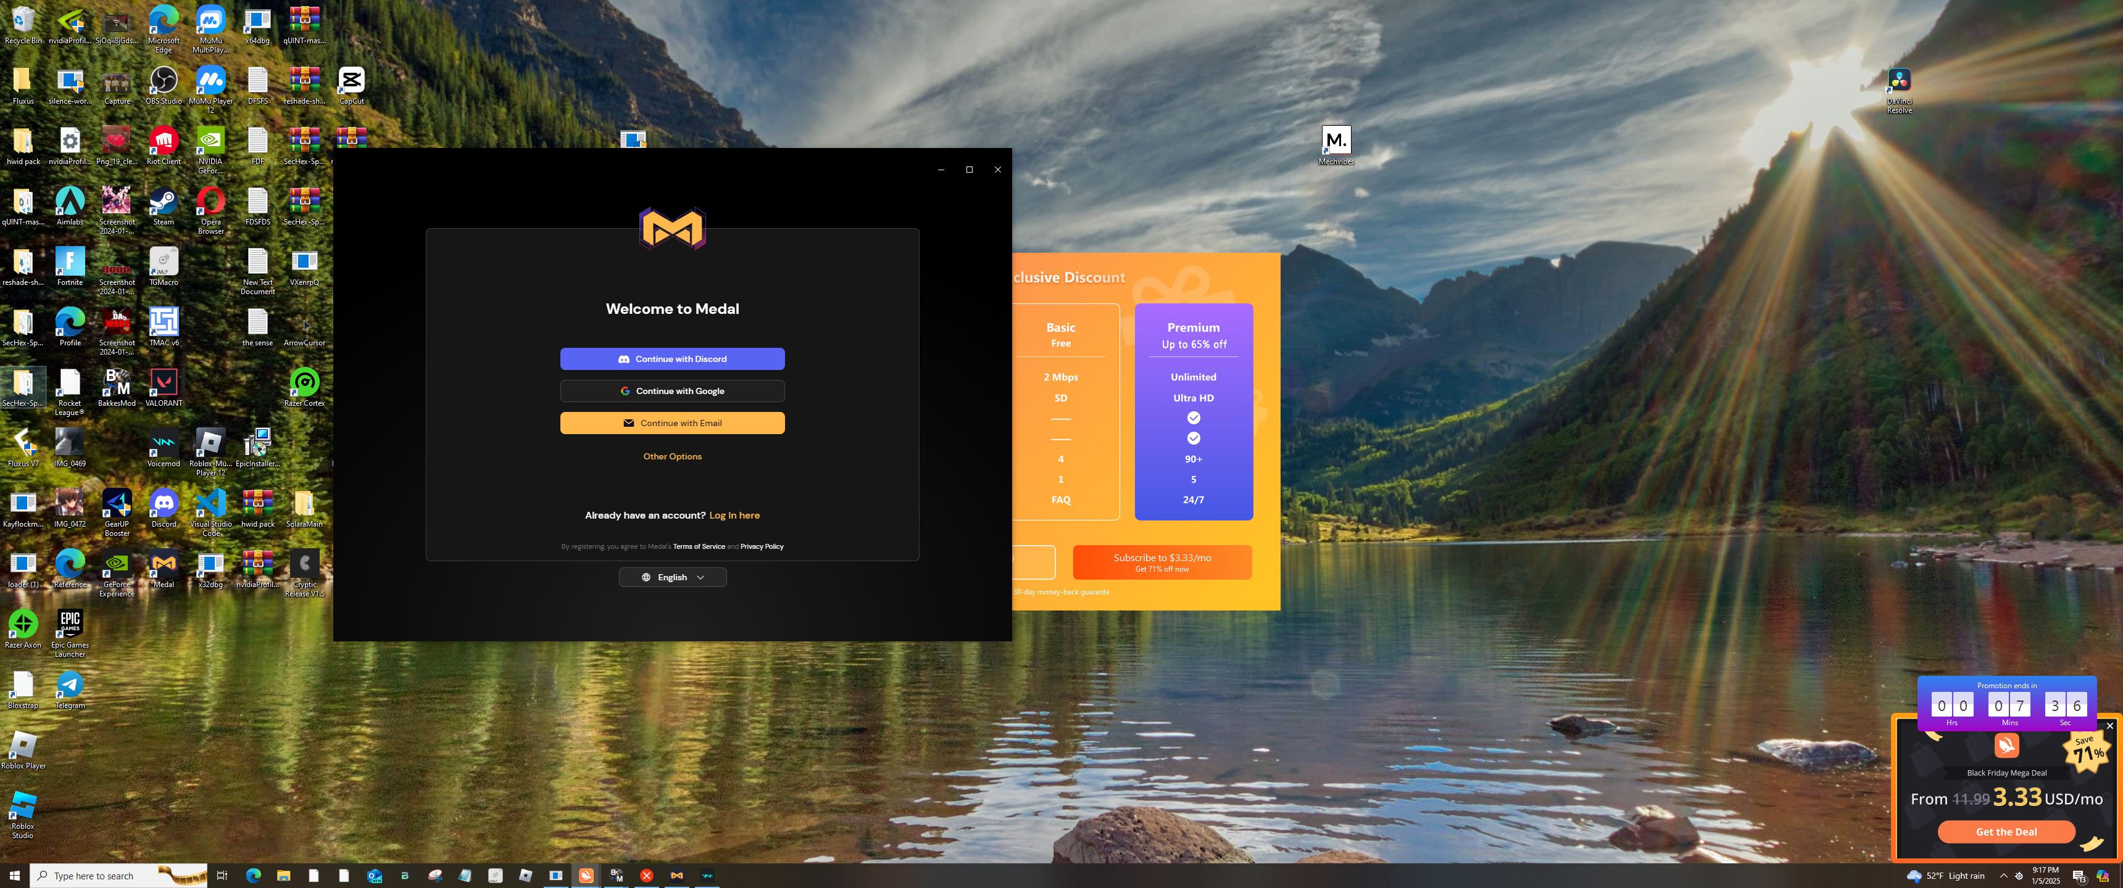2123x888 pixels.
Task: Click Continue with Discord button
Action: click(x=671, y=359)
